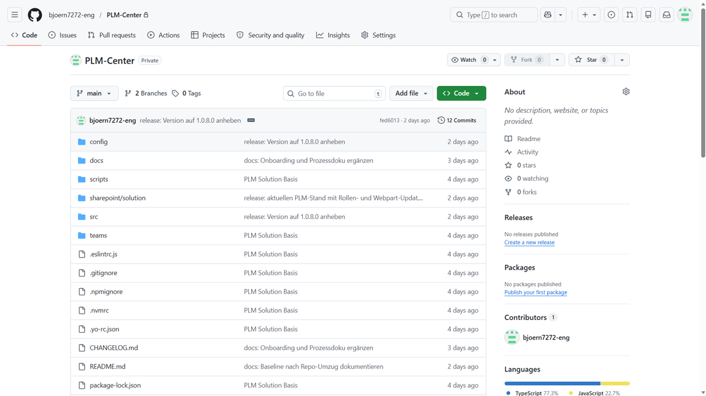Open the green Code dropdown
Image resolution: width=706 pixels, height=396 pixels.
461,93
